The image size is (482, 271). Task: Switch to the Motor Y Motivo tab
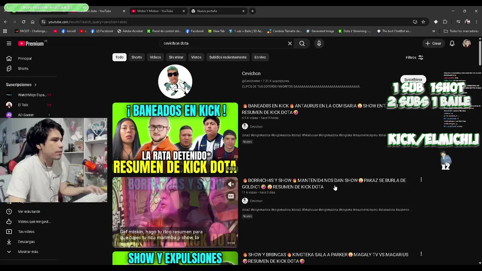click(157, 11)
